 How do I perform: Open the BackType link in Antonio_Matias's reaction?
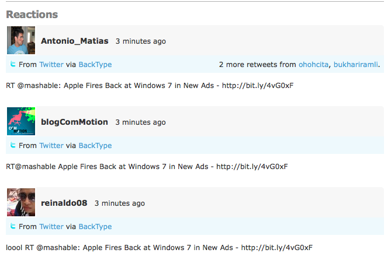click(x=95, y=65)
